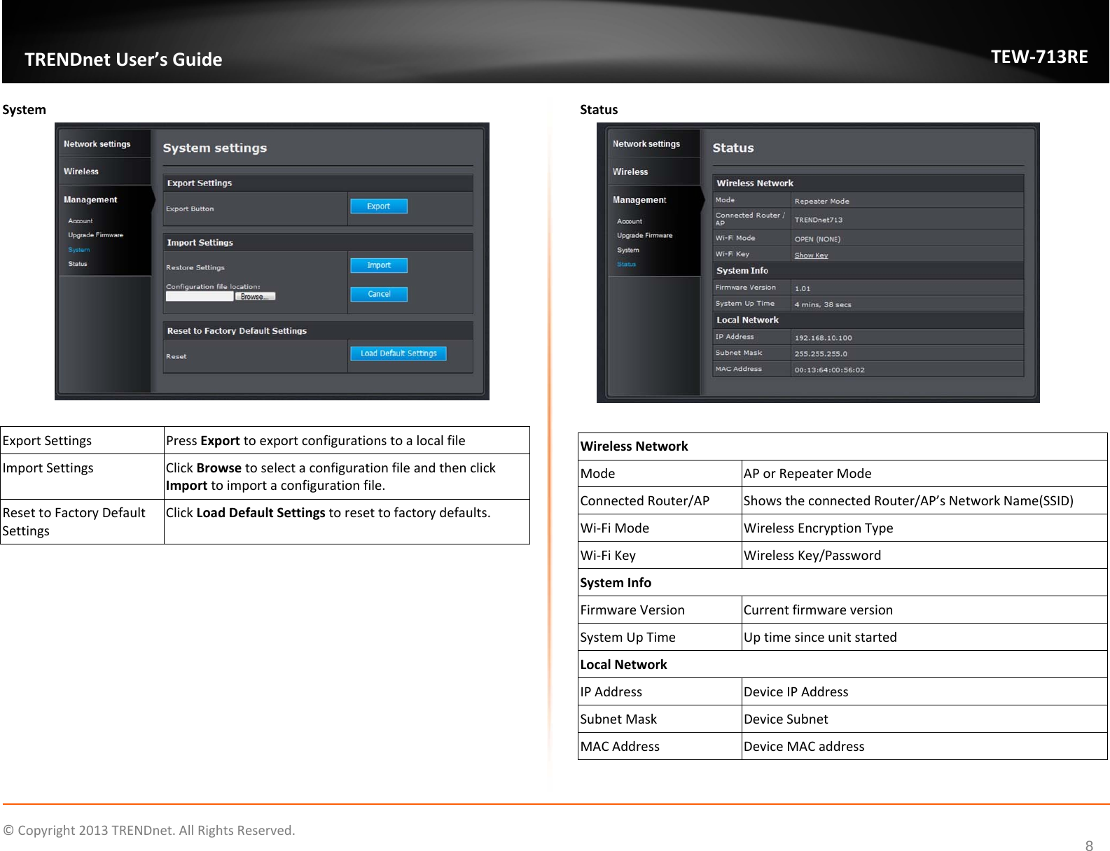The image size is (1110, 851).
Task: Select Management in Status screenshot sidebar
Action: click(x=639, y=200)
